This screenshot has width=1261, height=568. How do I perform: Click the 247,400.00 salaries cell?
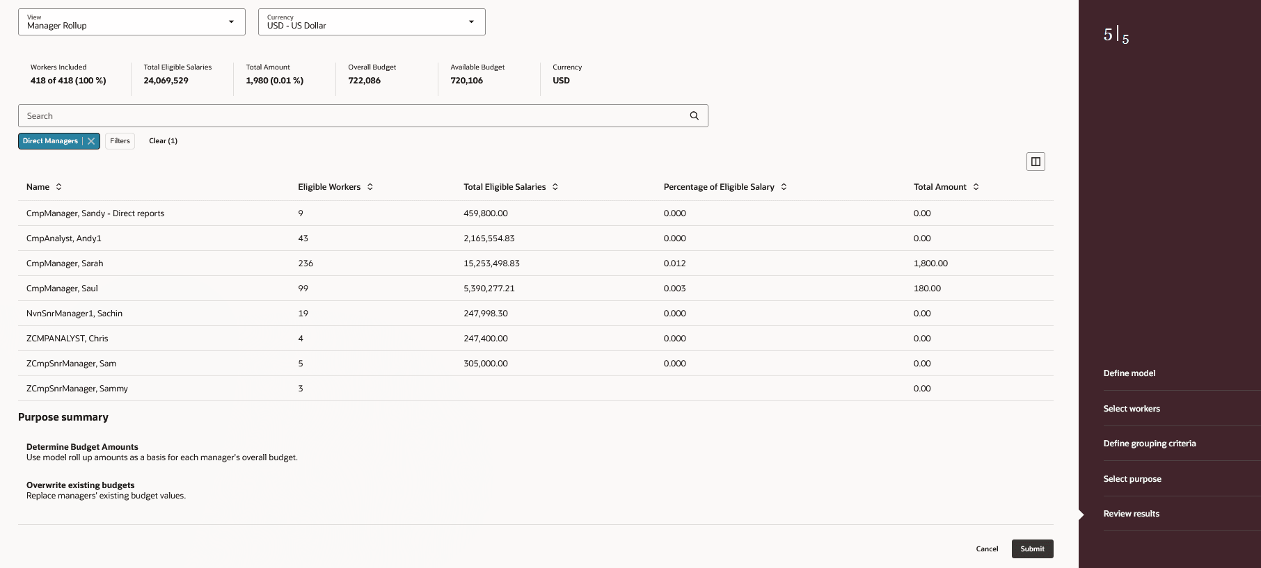coord(486,339)
